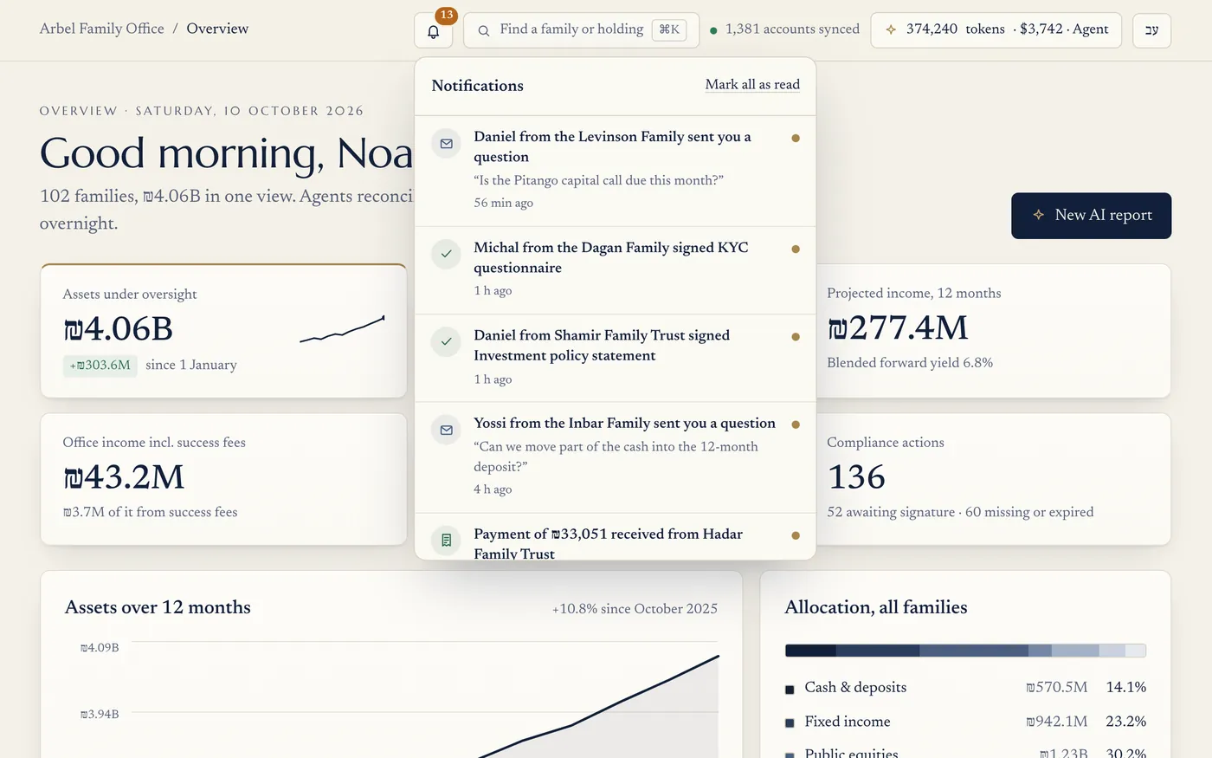Screen dimensions: 1212x758
Task: Click the Cash & deposits legend color square
Action: coord(790,690)
